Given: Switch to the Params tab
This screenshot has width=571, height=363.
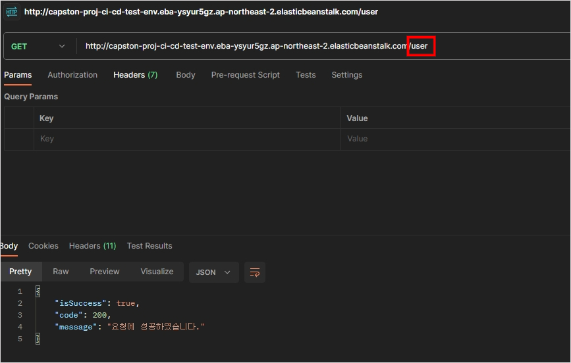Looking at the screenshot, I should pyautogui.click(x=18, y=75).
